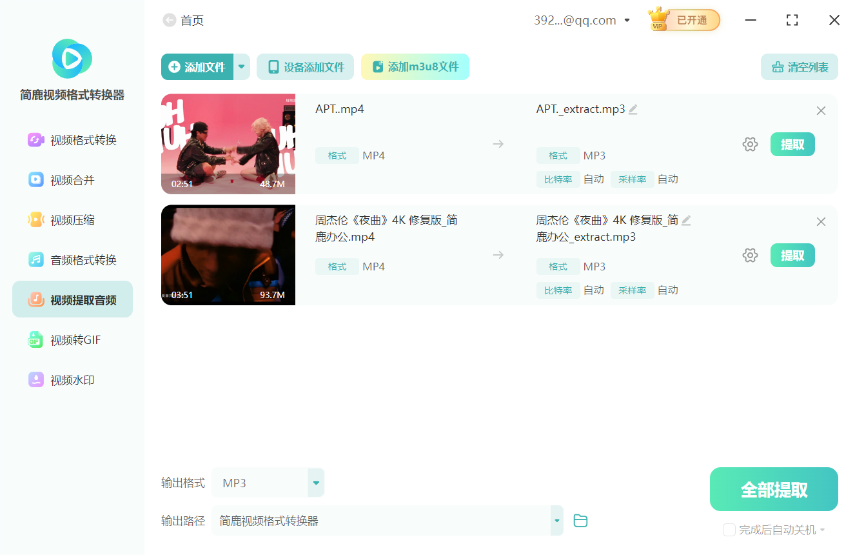Open the output folder browser icon
The image size is (855, 555).
[580, 520]
